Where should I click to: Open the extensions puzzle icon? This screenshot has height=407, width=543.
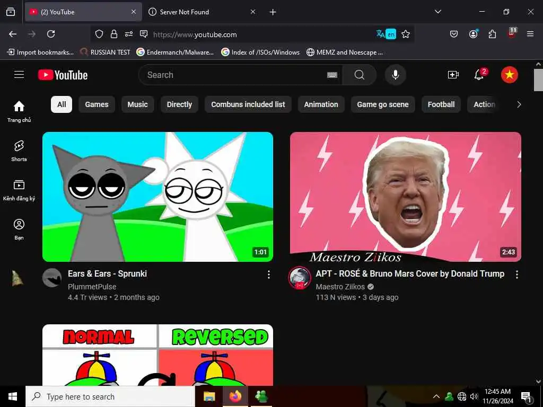click(492, 34)
